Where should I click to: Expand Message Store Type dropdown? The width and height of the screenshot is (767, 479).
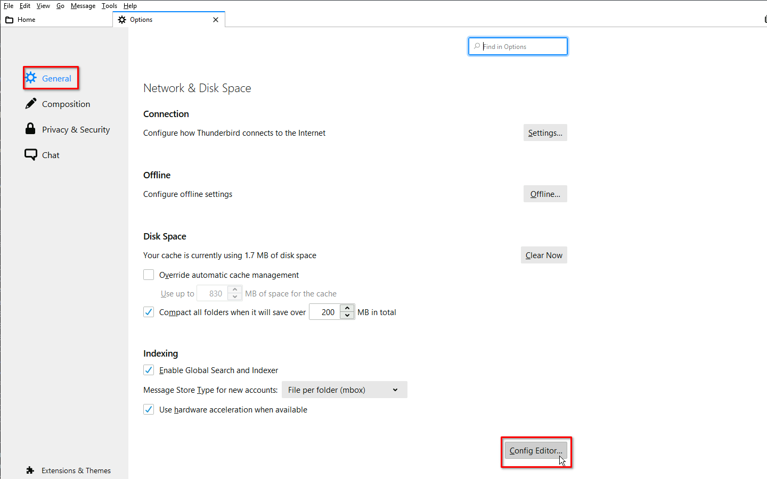[x=344, y=390]
